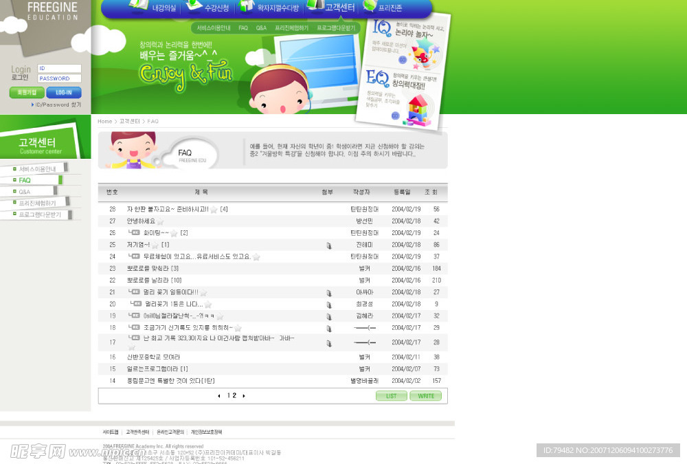Click the GO button on IQ banner
687x464 pixels.
click(x=403, y=60)
